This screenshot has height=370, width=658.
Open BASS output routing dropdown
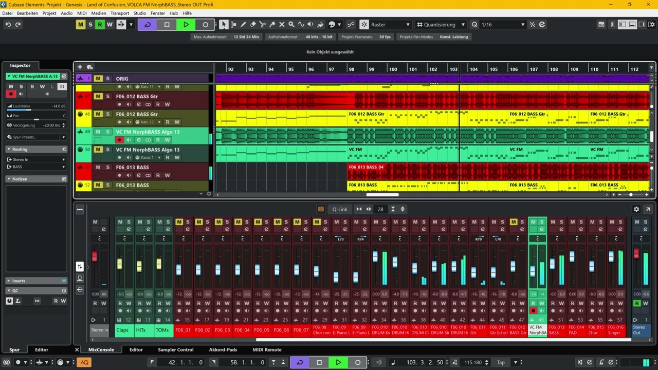point(36,166)
